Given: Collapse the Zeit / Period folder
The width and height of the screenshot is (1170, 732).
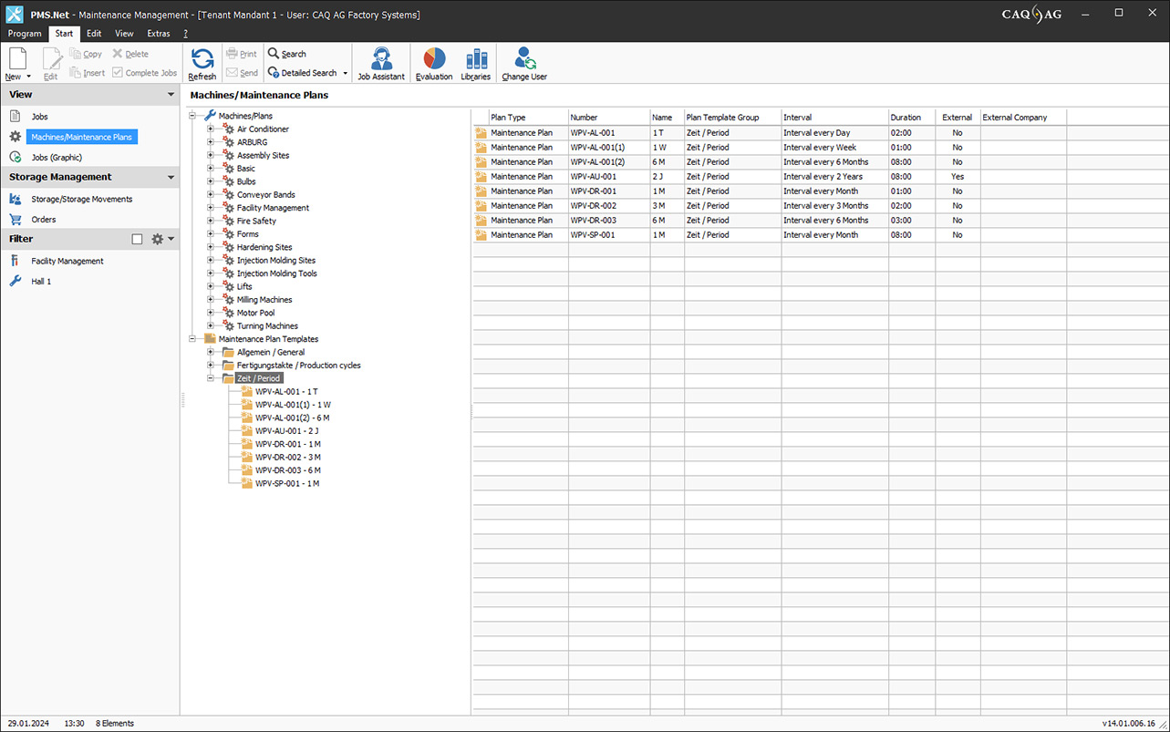Looking at the screenshot, I should 211,378.
